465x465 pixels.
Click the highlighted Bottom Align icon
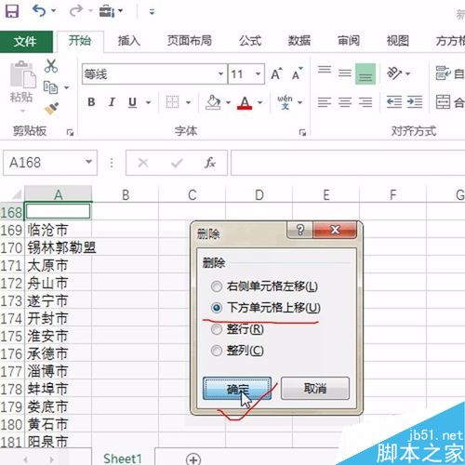[365, 73]
